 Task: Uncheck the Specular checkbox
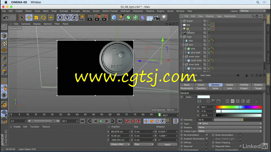tap(207, 146)
